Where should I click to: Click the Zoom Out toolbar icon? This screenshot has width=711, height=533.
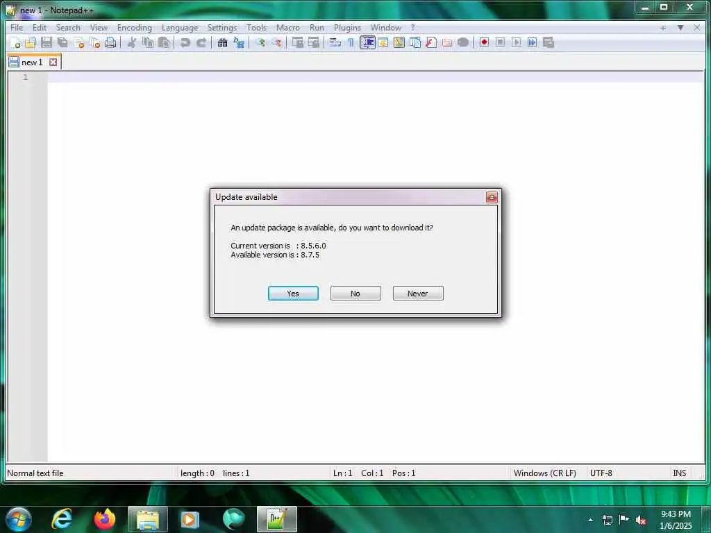(x=276, y=42)
